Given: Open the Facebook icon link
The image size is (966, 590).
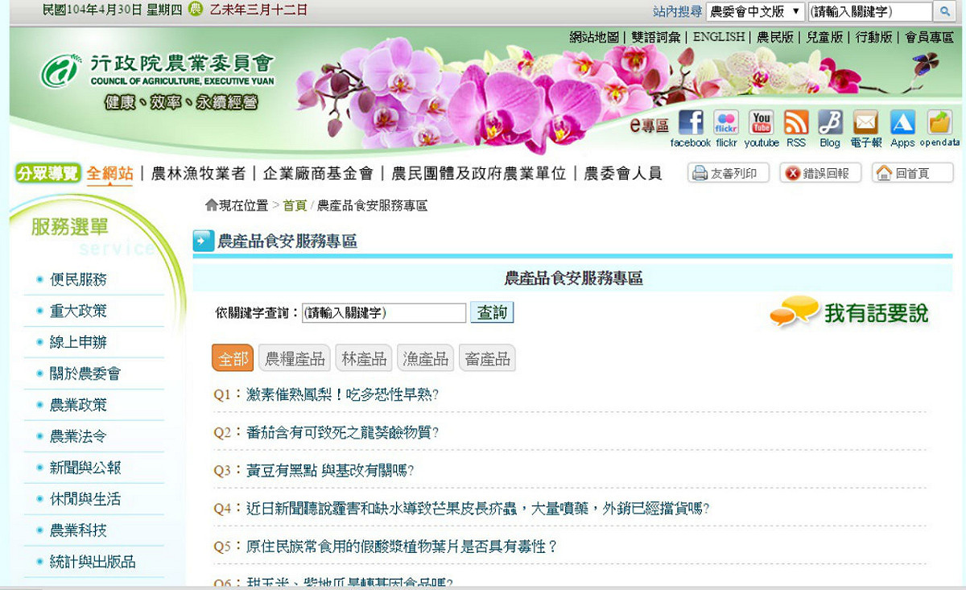Looking at the screenshot, I should coord(691,123).
